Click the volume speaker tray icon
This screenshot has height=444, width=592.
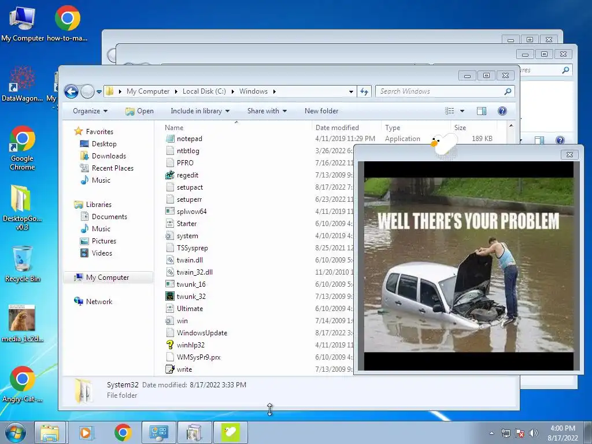point(534,433)
